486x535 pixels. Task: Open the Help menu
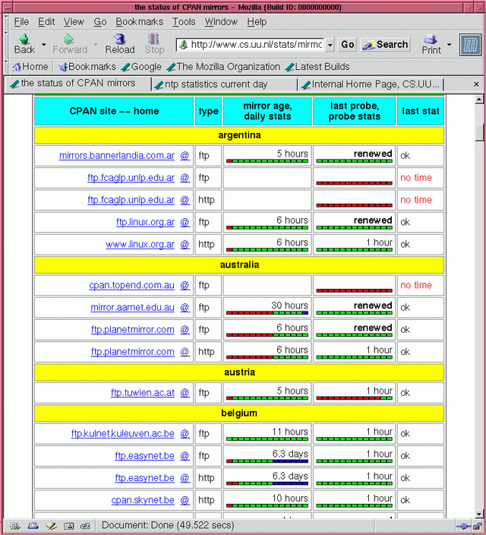(x=257, y=22)
